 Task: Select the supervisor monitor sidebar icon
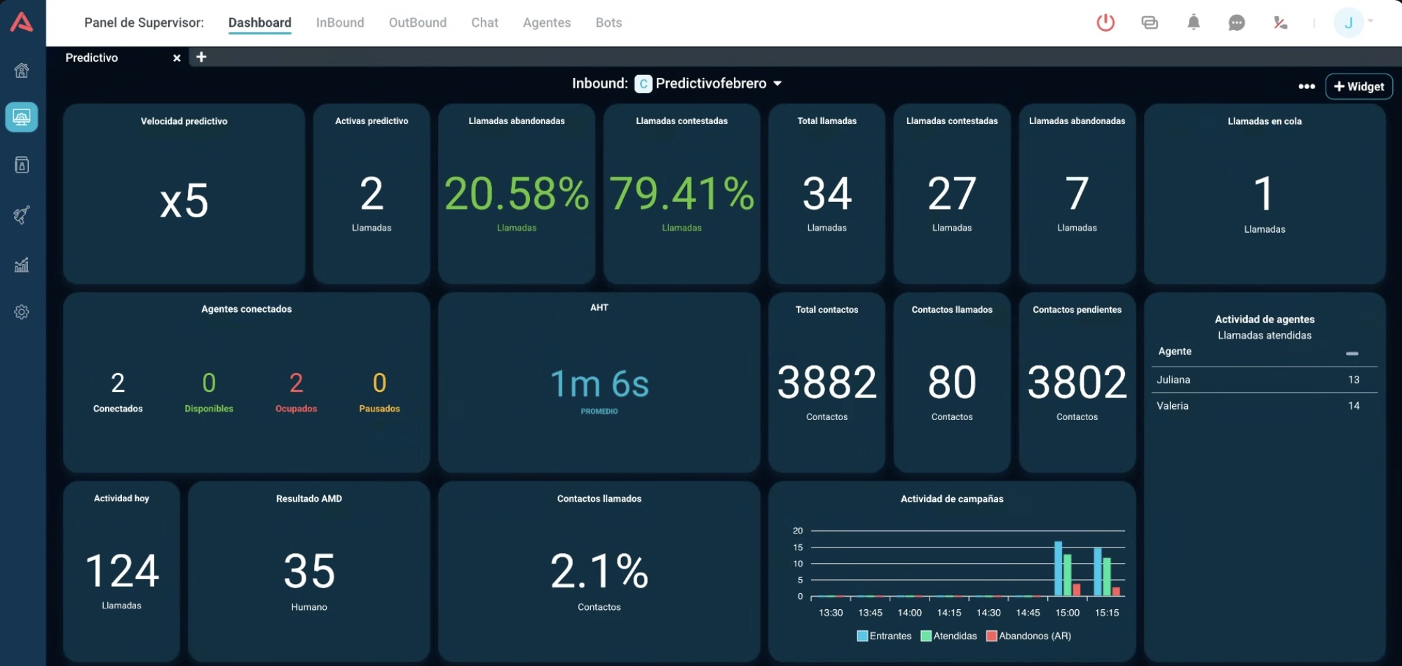[x=22, y=117]
